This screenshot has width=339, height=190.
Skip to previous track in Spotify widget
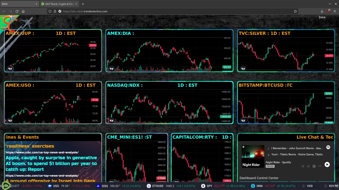tap(303, 166)
